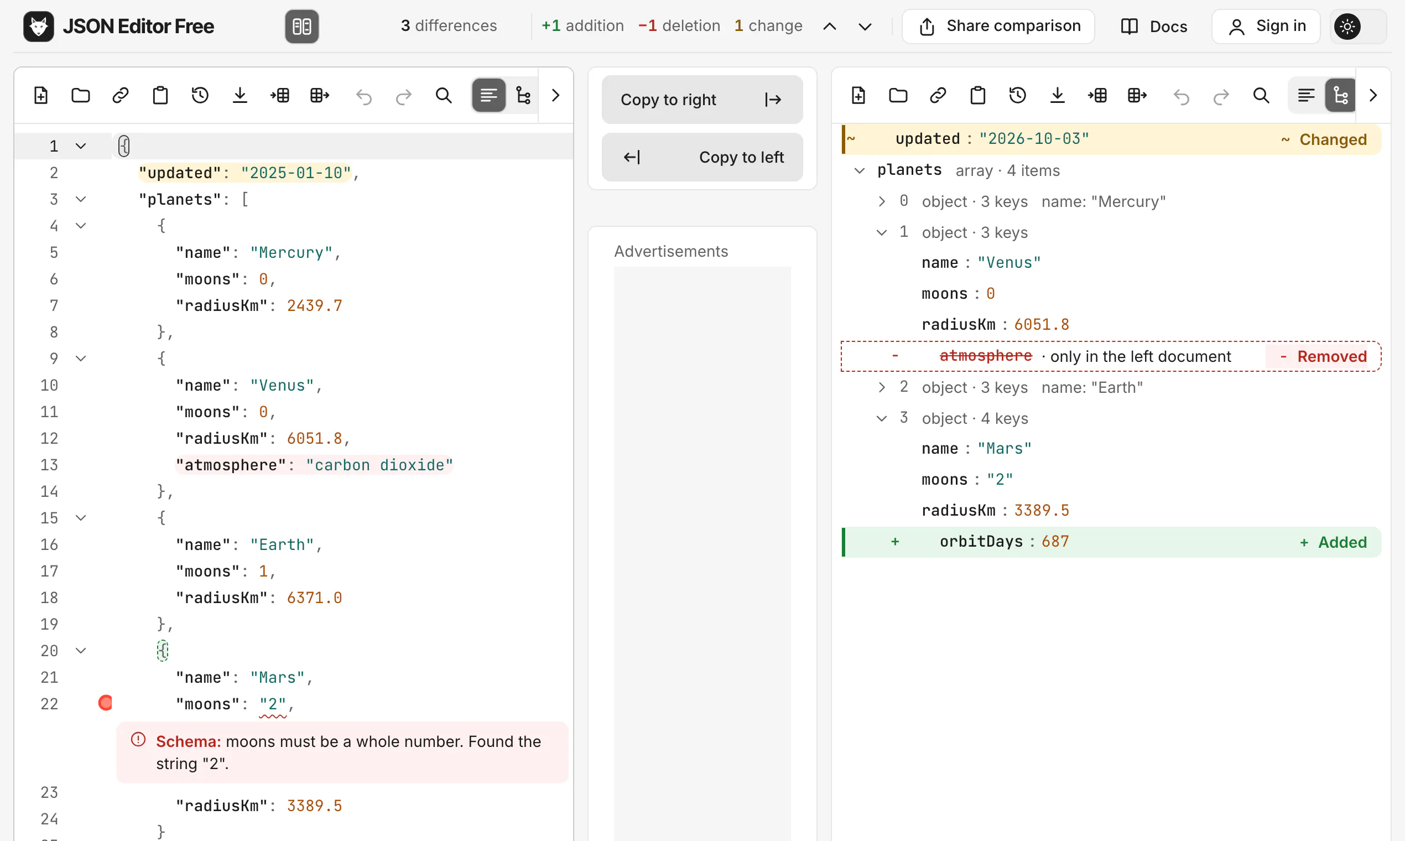Screen dimensions: 1405x841
Task: Click the red error marker on line 22
Action: (x=105, y=703)
